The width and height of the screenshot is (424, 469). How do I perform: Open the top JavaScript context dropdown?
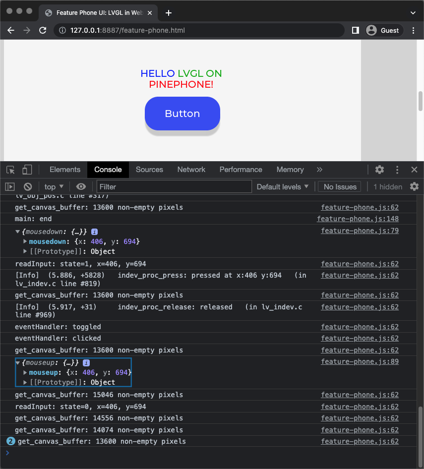coord(54,187)
